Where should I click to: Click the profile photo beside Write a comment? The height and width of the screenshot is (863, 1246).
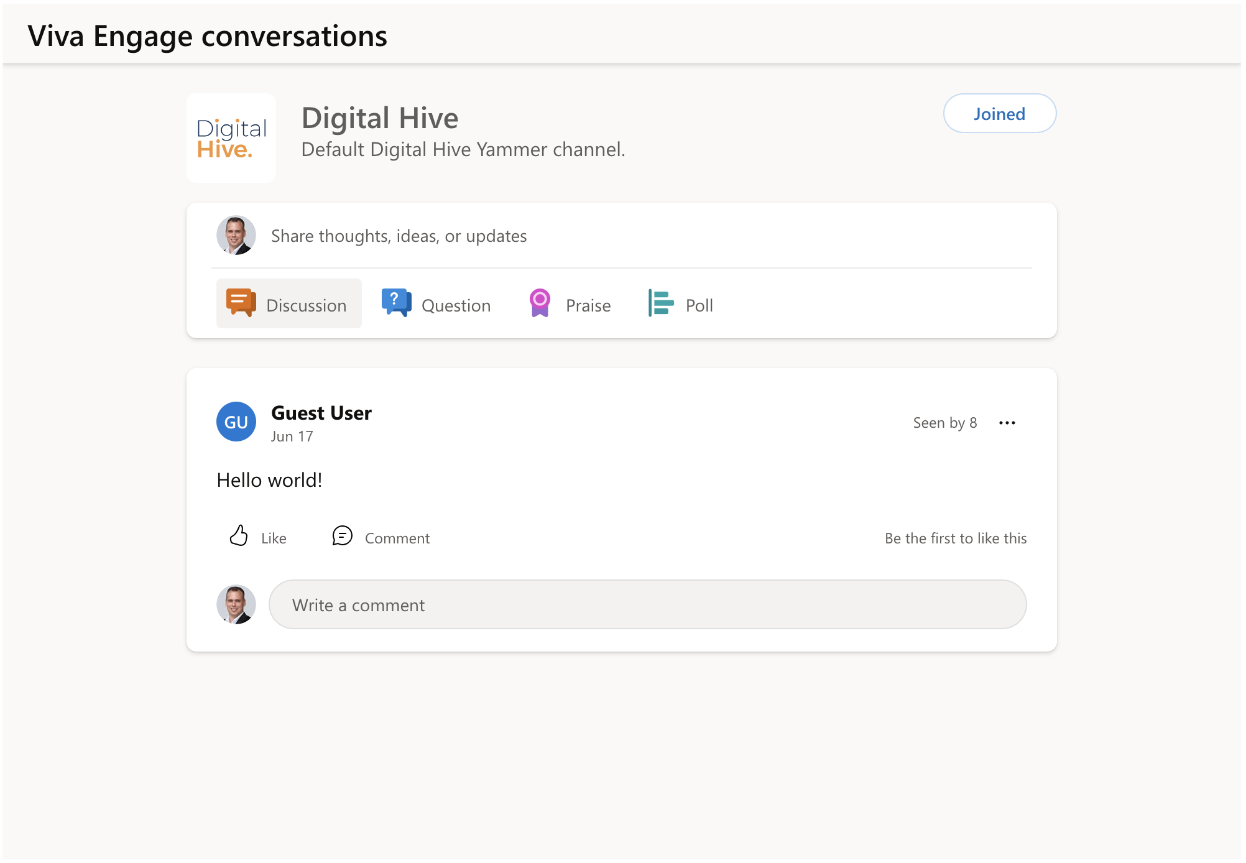[236, 604]
